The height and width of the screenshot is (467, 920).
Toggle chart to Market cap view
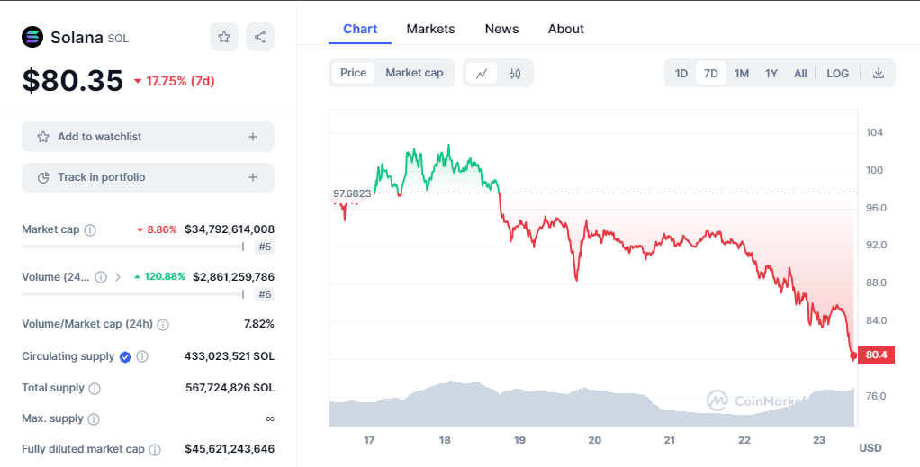click(x=414, y=73)
